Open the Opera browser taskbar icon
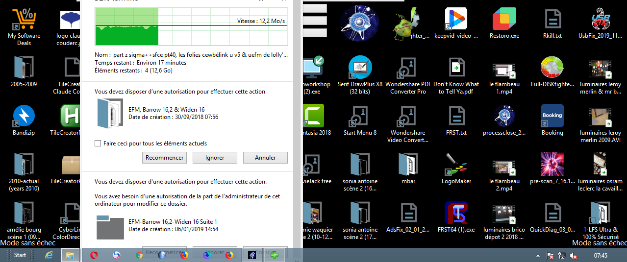Screen dimensions: 627x262 (x=94, y=255)
